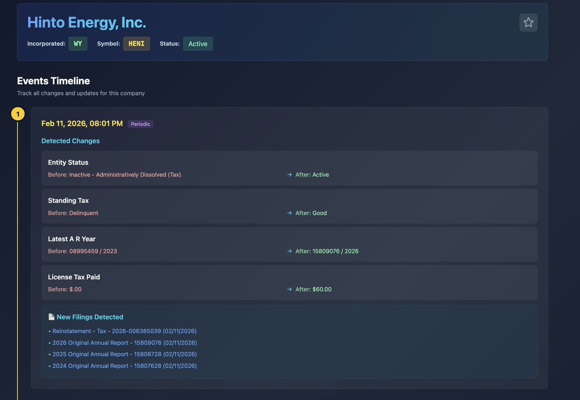Click the arrow icon in the Latest A R Year row
The width and height of the screenshot is (580, 400).
290,251
